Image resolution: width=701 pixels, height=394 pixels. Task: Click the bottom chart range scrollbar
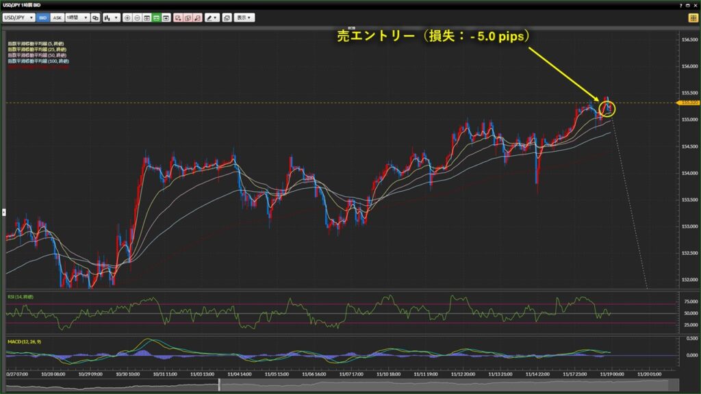(x=342, y=385)
